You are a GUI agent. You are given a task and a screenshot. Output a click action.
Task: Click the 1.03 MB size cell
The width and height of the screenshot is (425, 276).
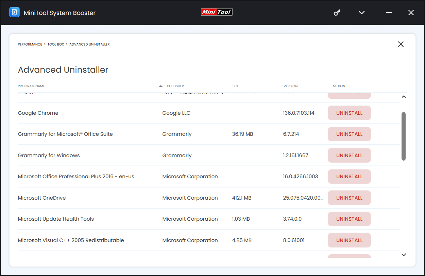241,219
